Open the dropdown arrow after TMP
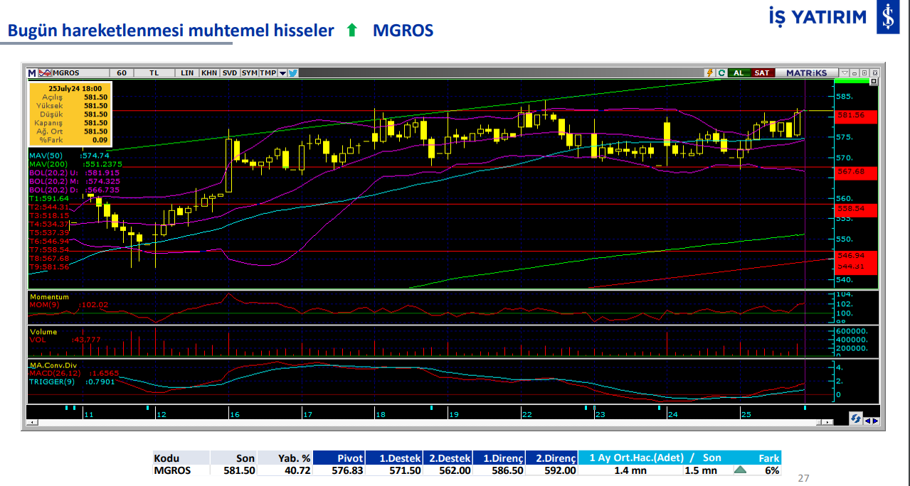This screenshot has width=910, height=486. tap(282, 72)
